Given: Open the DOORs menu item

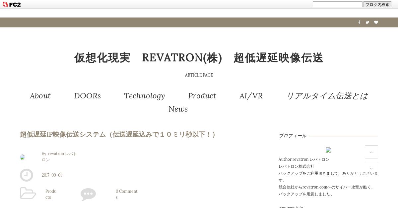Looking at the screenshot, I should pyautogui.click(x=87, y=96).
